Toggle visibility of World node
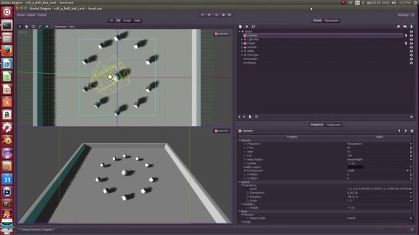This screenshot has width=419, height=235. click(x=412, y=31)
